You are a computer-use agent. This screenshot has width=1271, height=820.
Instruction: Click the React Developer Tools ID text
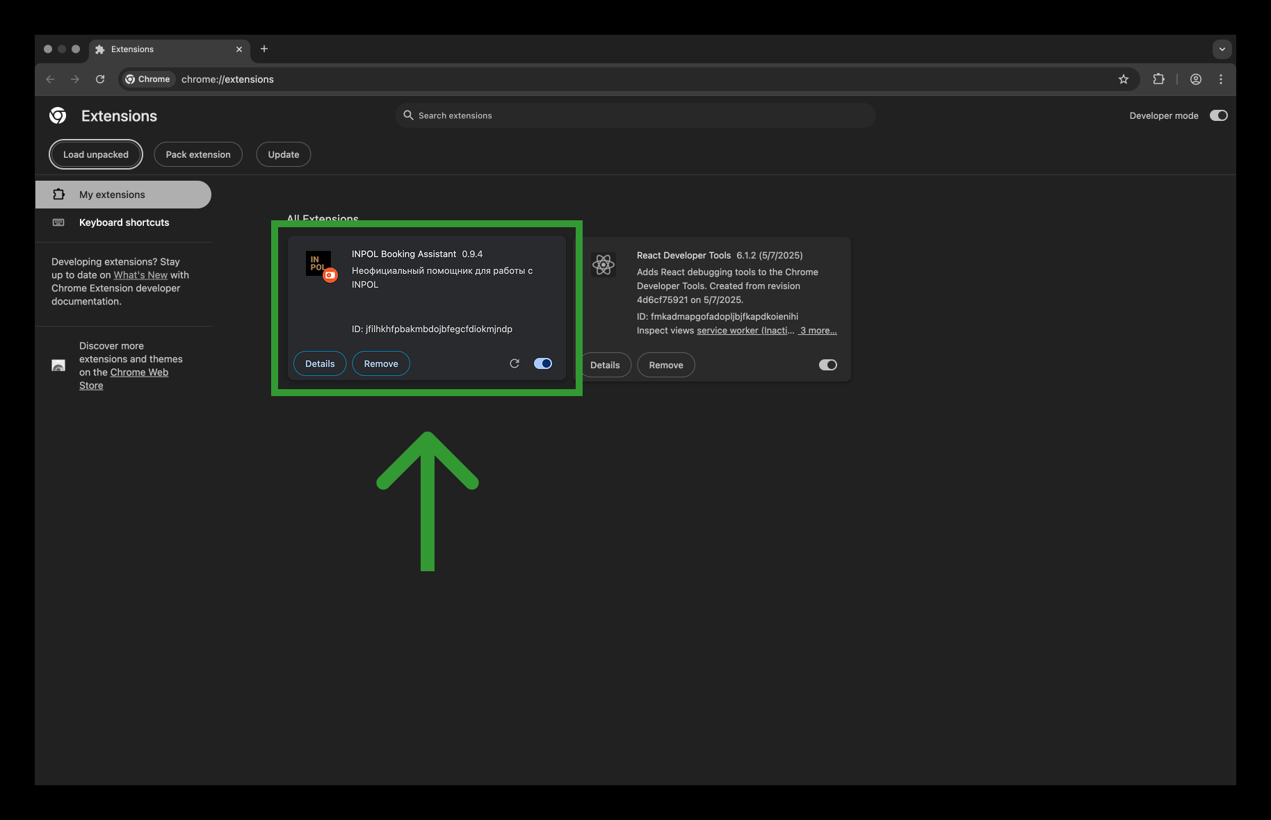[x=718, y=317]
